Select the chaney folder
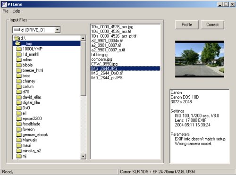The image size is (236, 175). coord(25,81)
